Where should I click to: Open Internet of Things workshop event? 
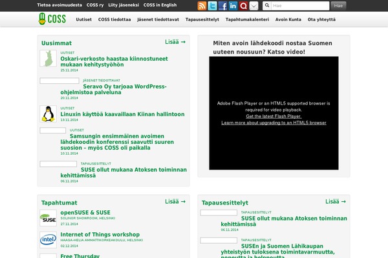[100, 235]
